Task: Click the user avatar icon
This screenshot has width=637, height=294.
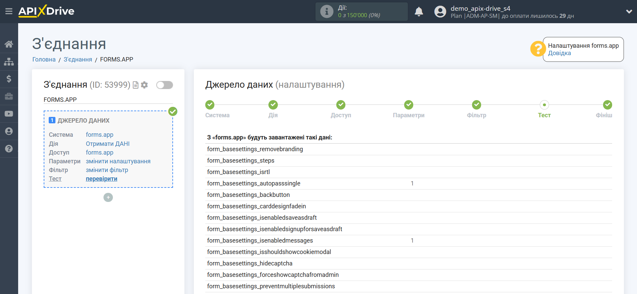Action: 440,12
